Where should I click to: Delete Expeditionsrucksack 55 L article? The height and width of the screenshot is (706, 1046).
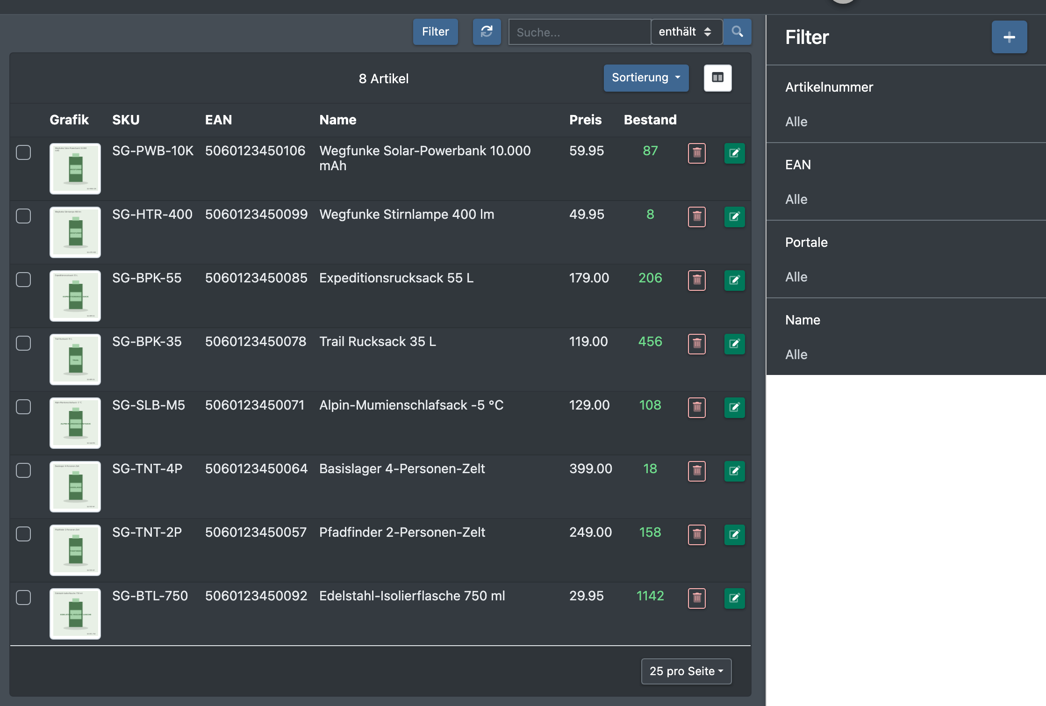696,280
